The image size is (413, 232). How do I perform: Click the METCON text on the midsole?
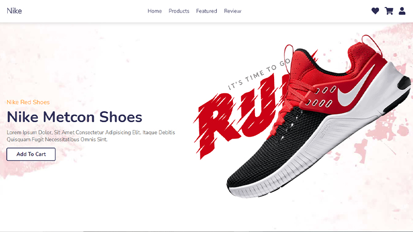(326, 130)
